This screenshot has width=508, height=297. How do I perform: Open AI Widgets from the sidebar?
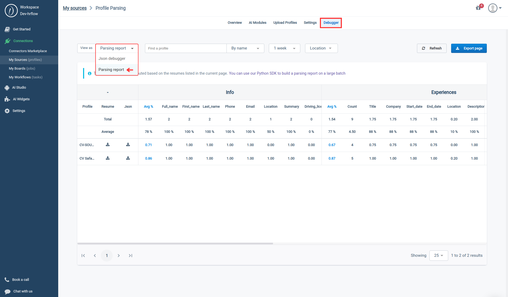pos(21,99)
